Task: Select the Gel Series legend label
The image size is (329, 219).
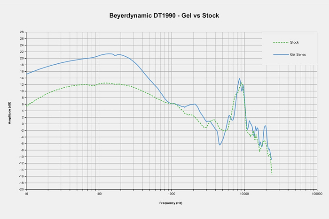Action: (x=298, y=55)
